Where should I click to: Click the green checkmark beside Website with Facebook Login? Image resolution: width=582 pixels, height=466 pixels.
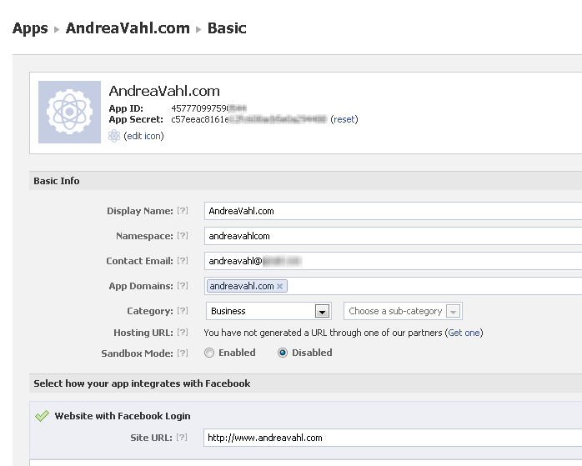[42, 416]
